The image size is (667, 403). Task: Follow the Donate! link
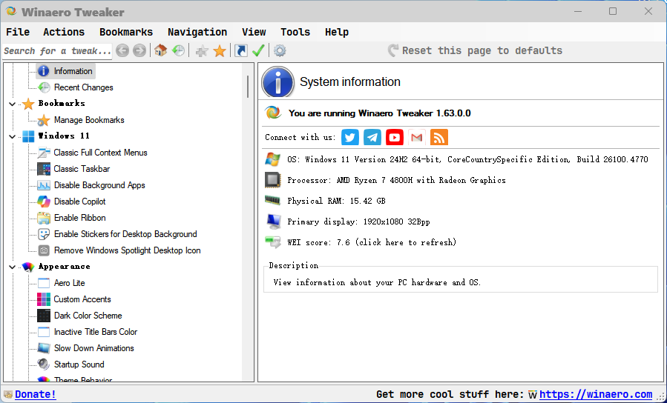pos(36,394)
